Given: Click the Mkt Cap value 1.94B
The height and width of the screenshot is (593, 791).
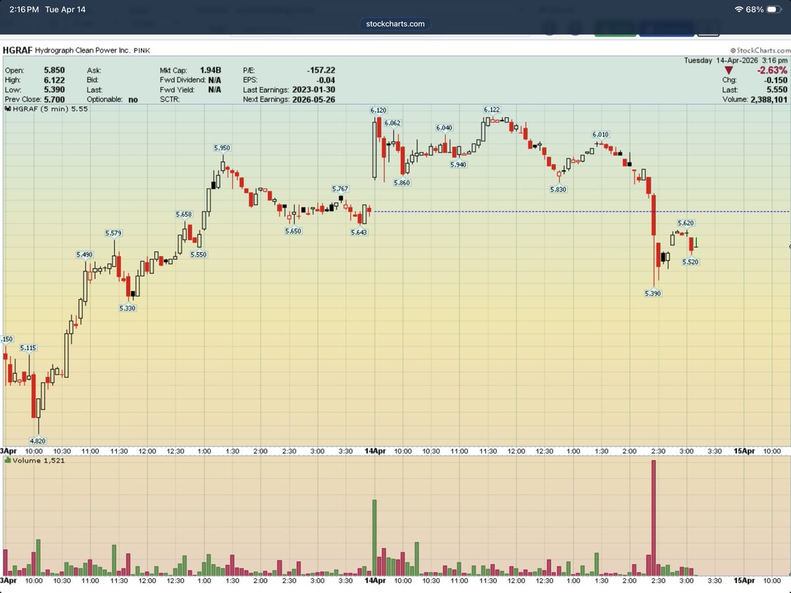Looking at the screenshot, I should point(210,70).
